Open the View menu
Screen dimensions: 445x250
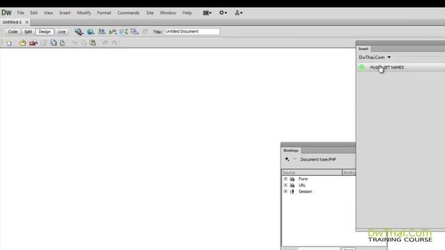click(x=48, y=12)
